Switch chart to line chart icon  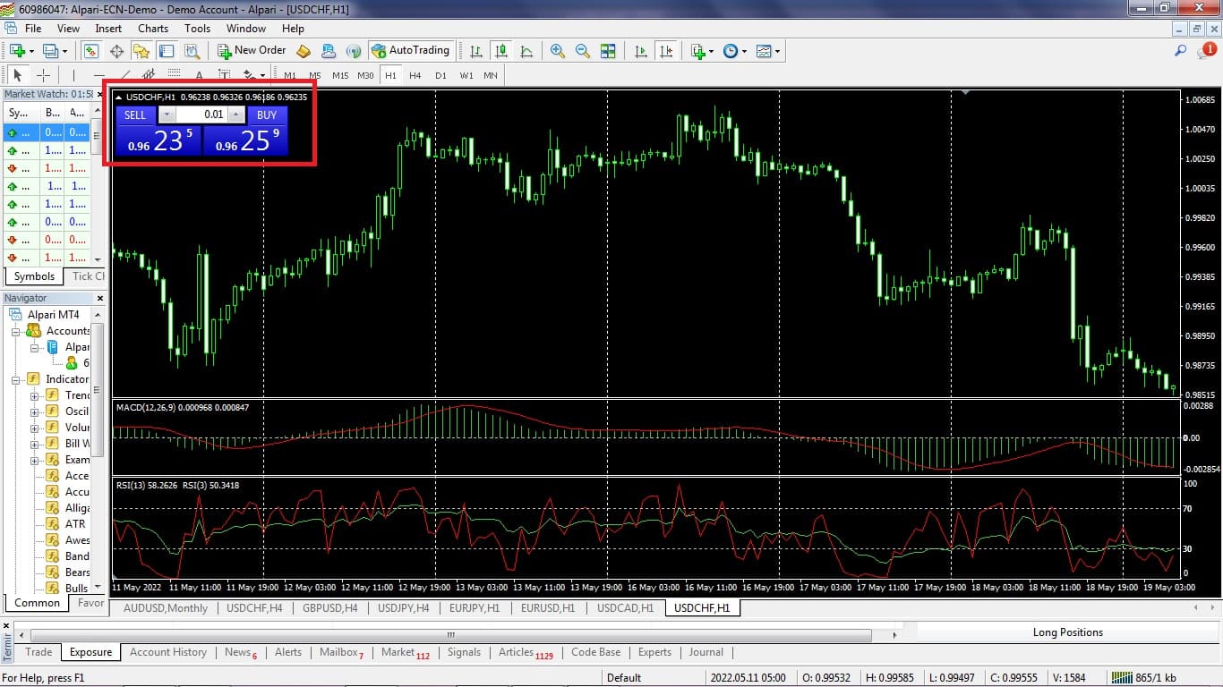[x=526, y=51]
